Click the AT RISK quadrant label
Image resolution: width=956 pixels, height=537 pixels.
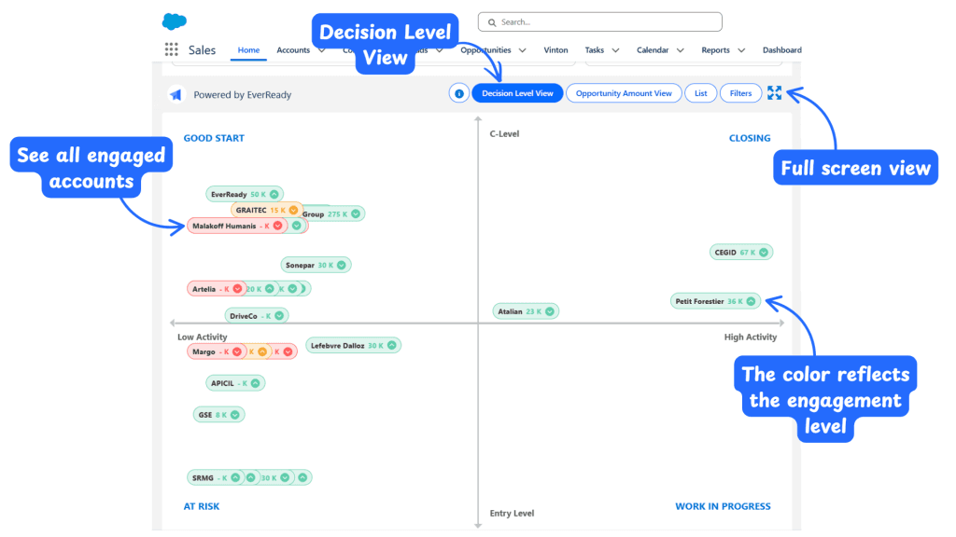click(x=202, y=506)
